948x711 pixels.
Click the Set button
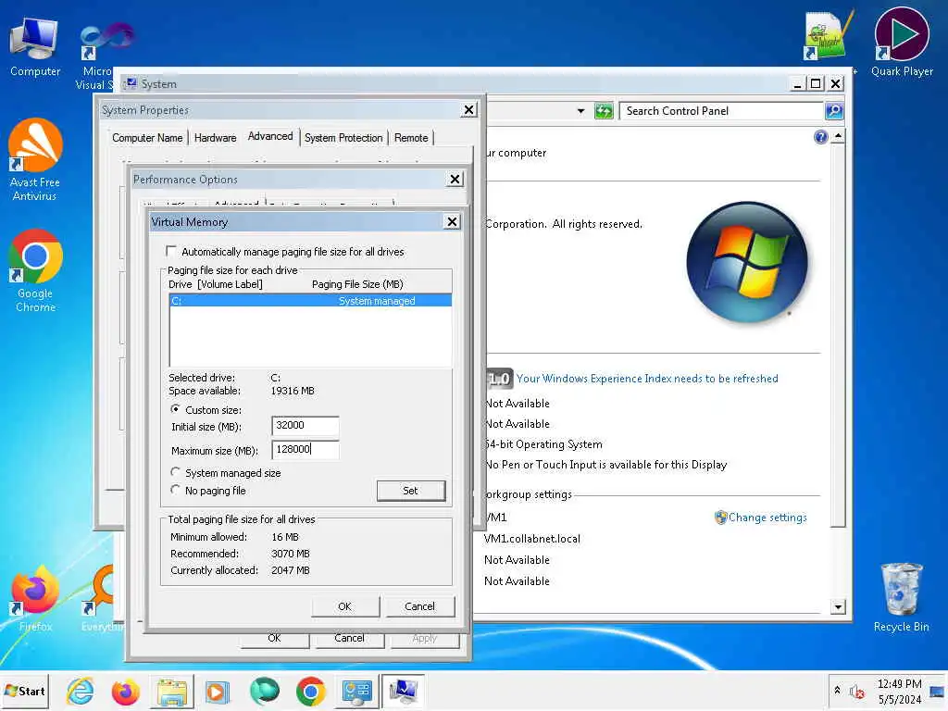[x=410, y=491]
